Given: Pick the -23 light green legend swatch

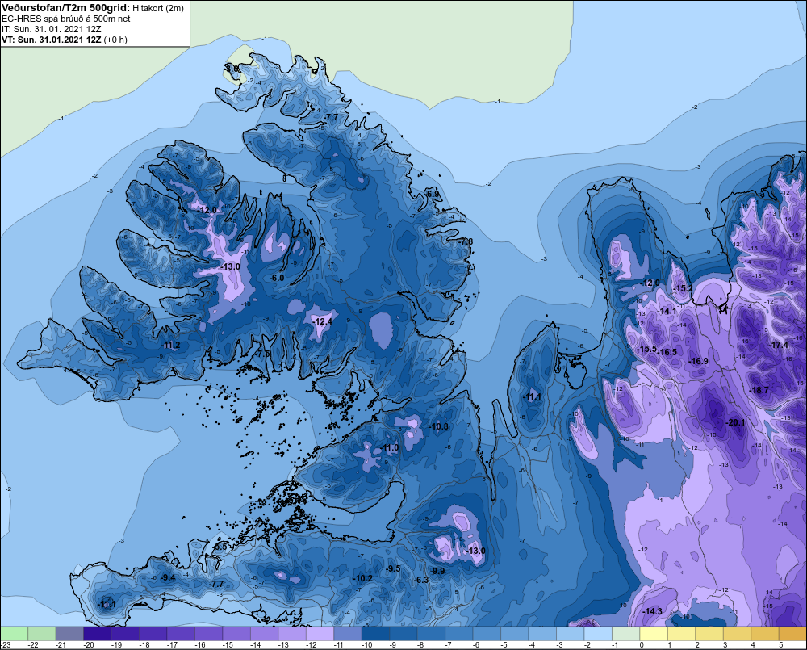Looking at the screenshot, I should pos(14,634).
